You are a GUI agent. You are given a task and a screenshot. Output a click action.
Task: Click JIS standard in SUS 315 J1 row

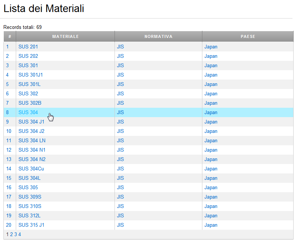coord(120,225)
